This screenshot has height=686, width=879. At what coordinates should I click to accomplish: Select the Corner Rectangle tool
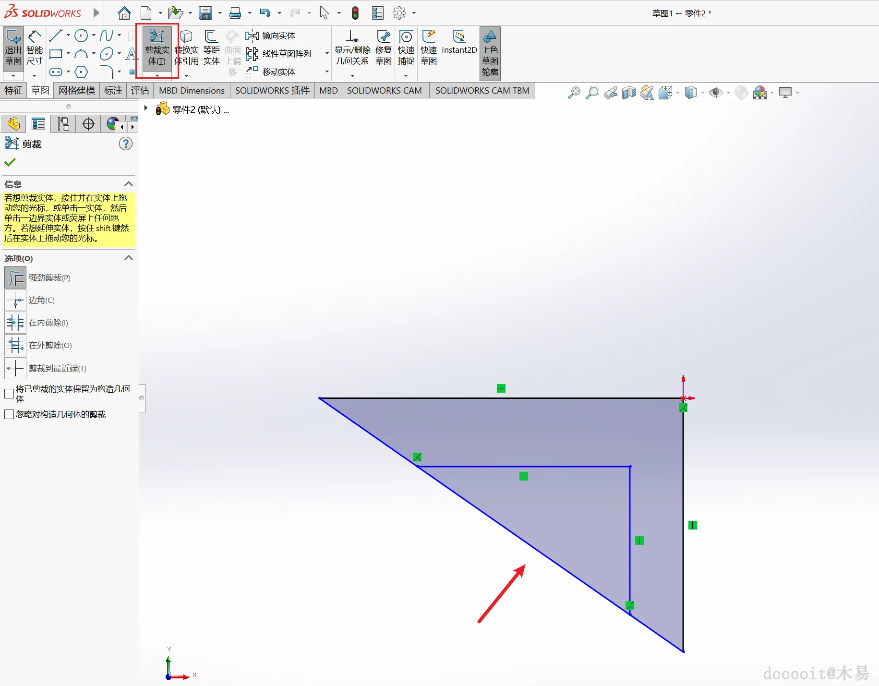click(x=56, y=53)
